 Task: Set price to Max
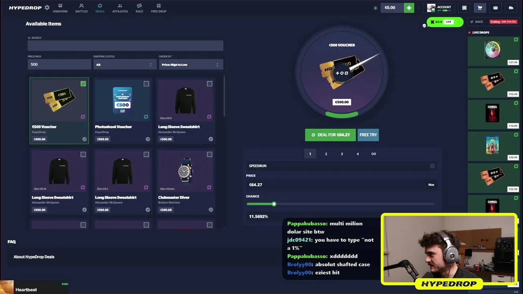pos(431,185)
